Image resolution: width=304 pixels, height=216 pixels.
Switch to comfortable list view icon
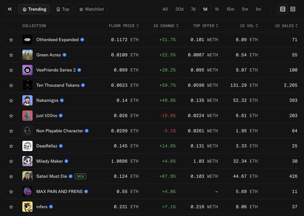point(283,9)
